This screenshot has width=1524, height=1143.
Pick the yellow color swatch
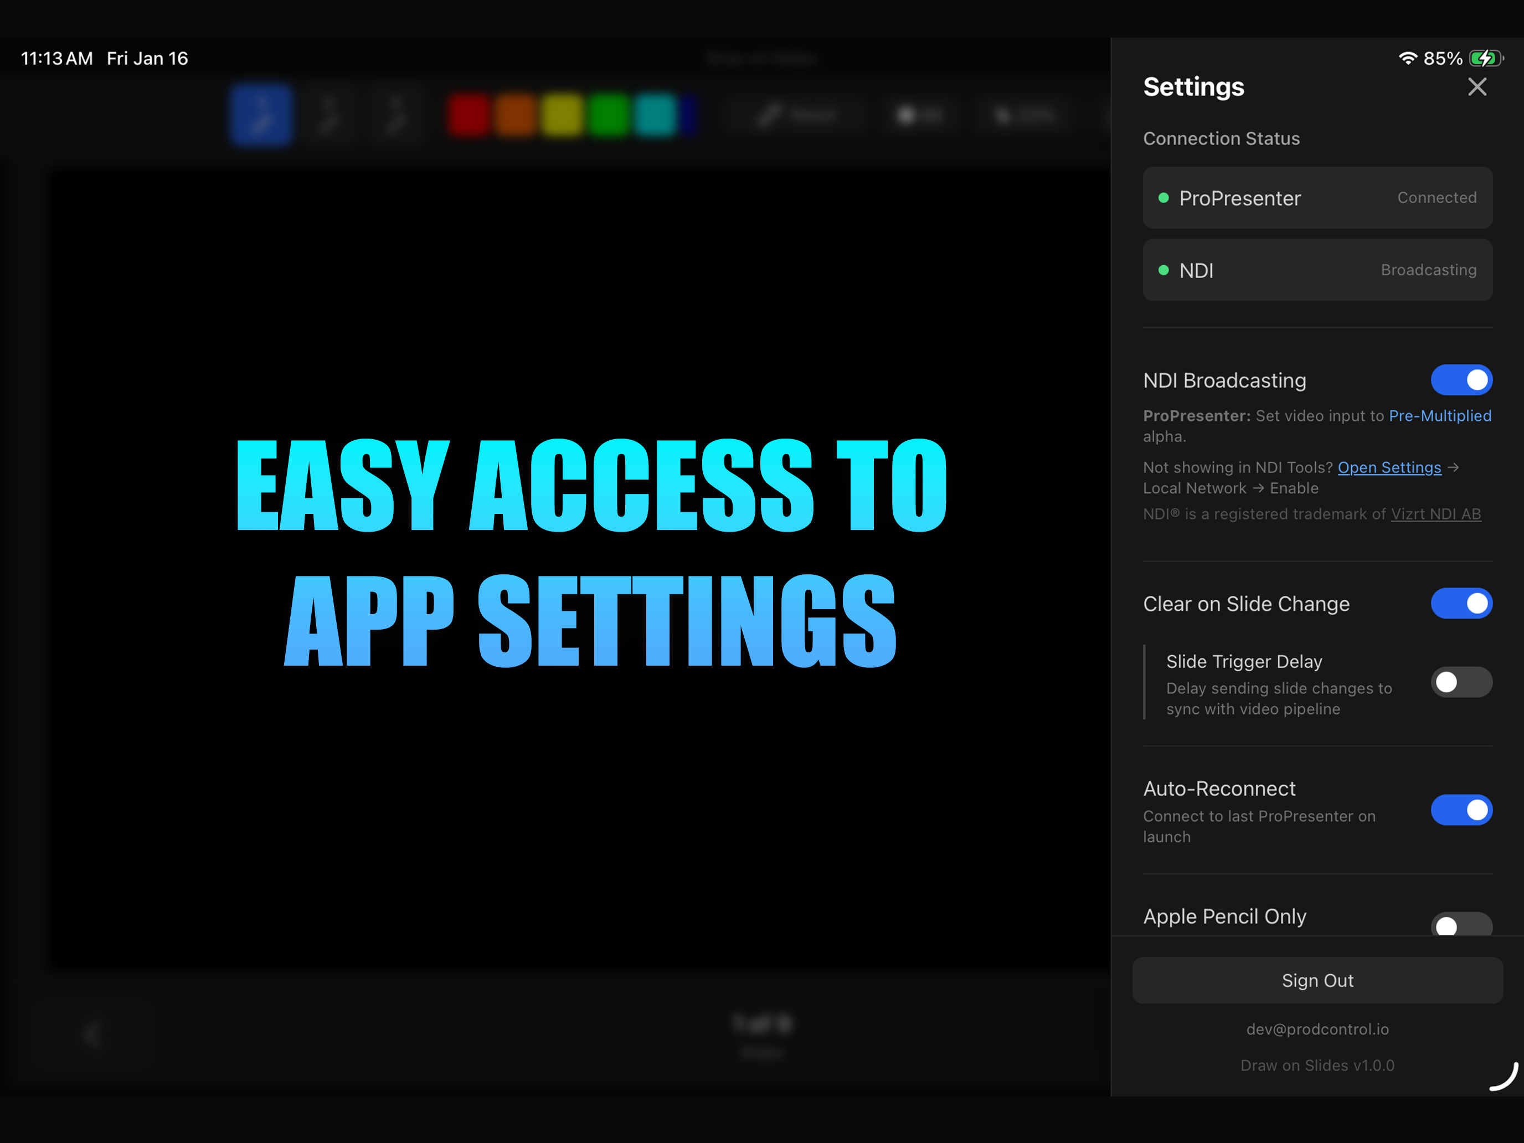562,115
